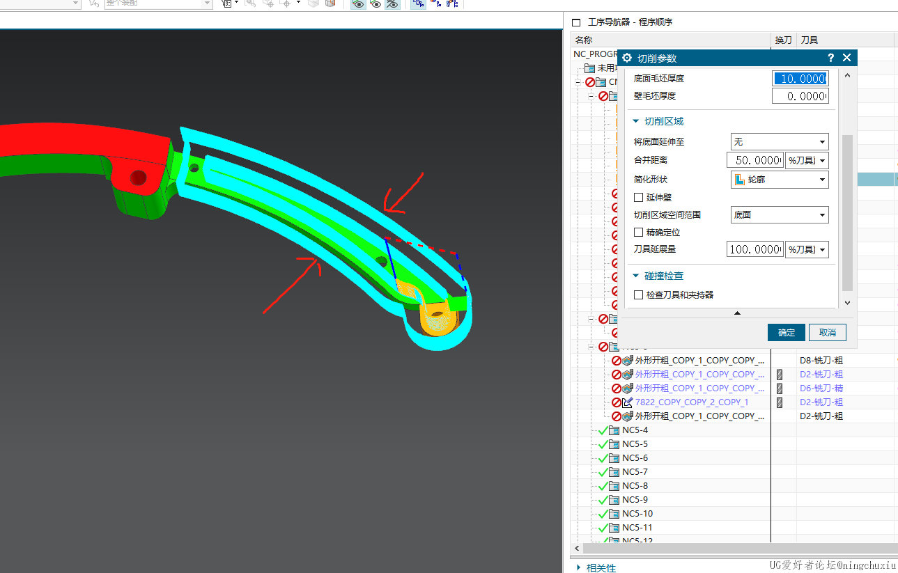The width and height of the screenshot is (898, 573).
Task: Select the 外形开粗 operation name in D8-铣刀-粗 row
Action: (x=699, y=361)
